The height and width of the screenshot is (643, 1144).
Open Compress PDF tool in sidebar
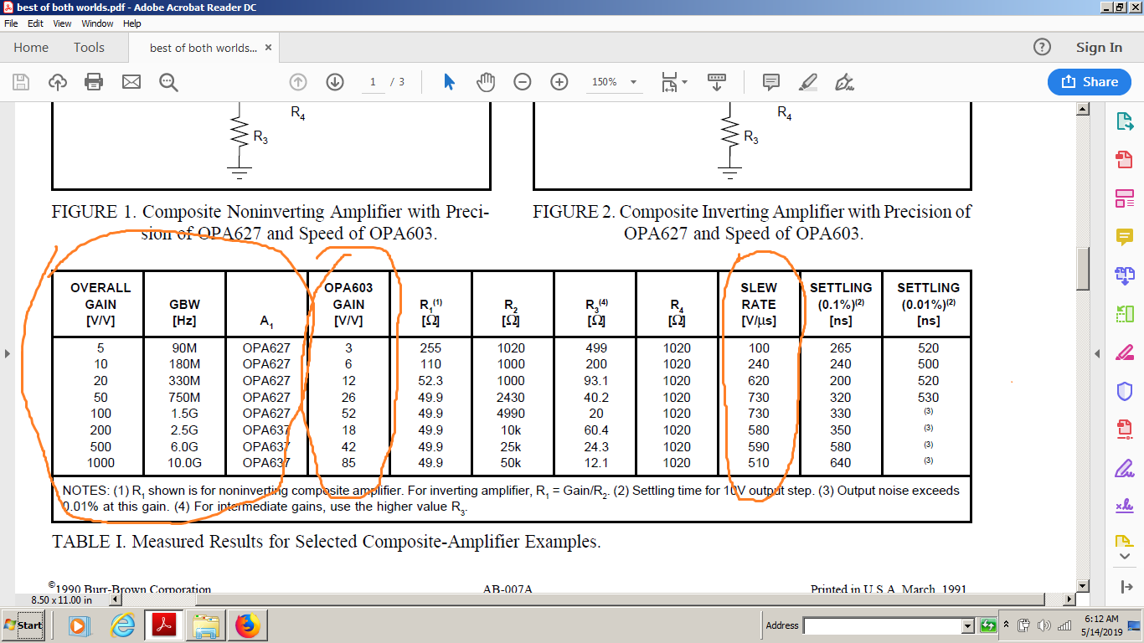(1125, 429)
